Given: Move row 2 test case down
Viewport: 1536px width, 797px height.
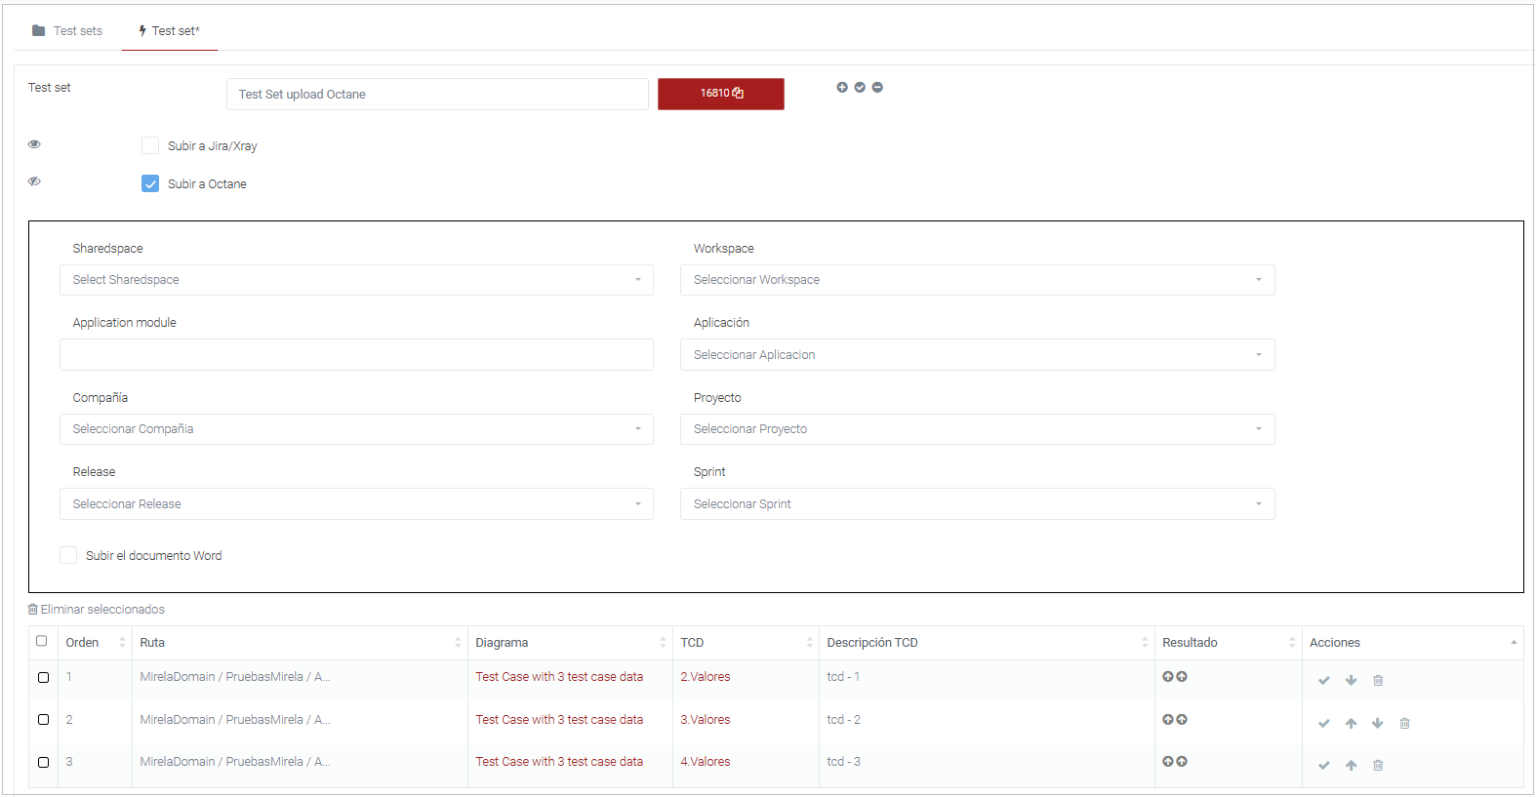Looking at the screenshot, I should [x=1377, y=724].
